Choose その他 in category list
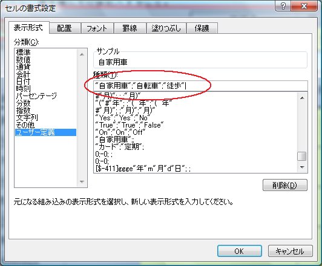This screenshot has width=322, height=266. click(x=45, y=125)
